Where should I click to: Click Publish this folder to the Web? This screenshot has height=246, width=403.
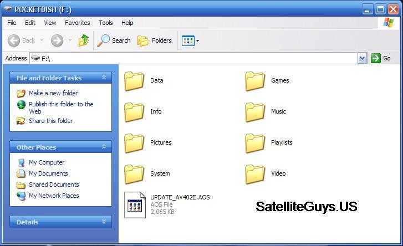(x=61, y=107)
